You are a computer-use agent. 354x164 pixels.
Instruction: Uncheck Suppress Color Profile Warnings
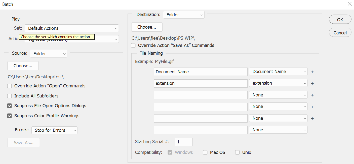click(10, 116)
